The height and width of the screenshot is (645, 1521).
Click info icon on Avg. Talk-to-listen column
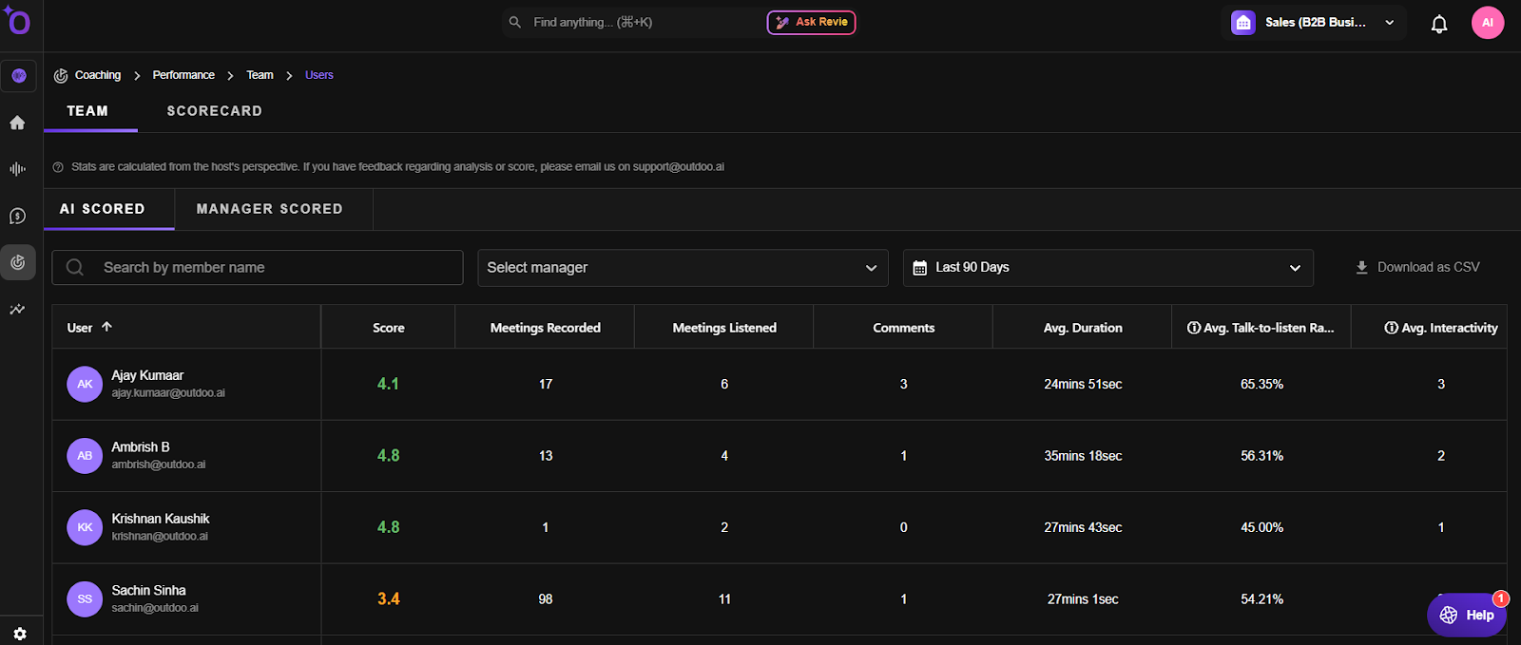[x=1194, y=328]
